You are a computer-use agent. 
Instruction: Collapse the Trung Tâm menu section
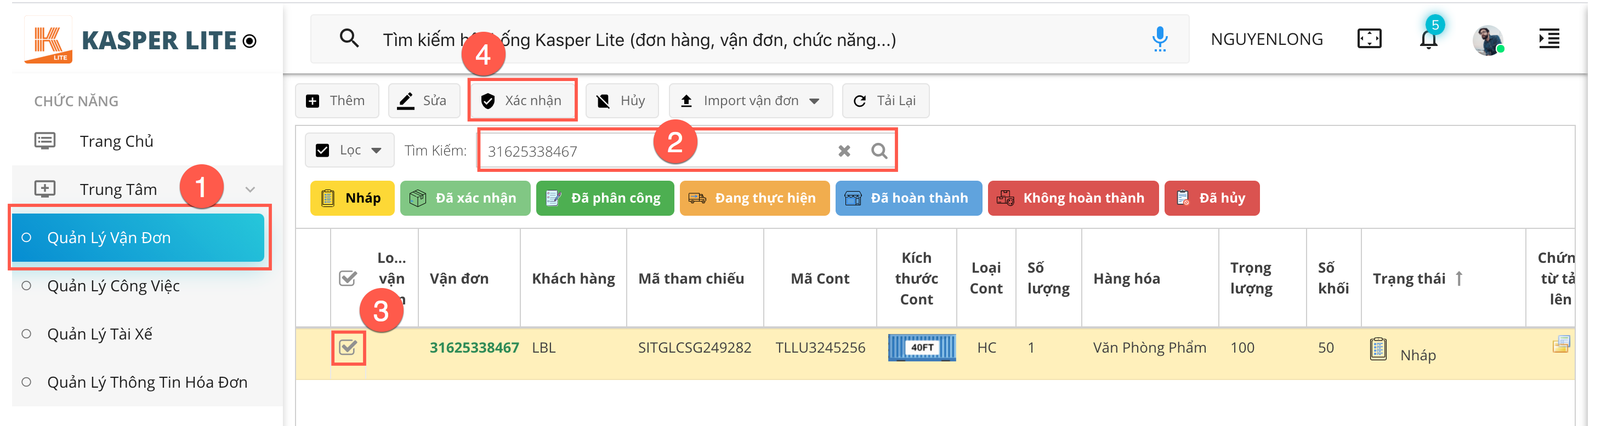coord(250,189)
